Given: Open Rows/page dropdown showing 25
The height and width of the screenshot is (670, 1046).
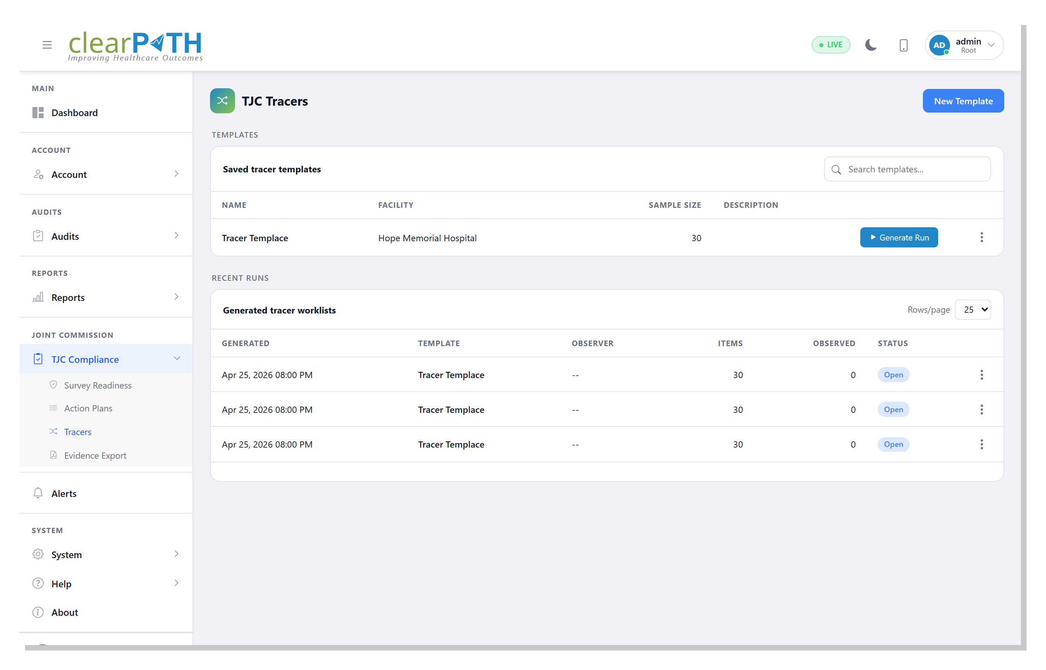Looking at the screenshot, I should pos(972,310).
